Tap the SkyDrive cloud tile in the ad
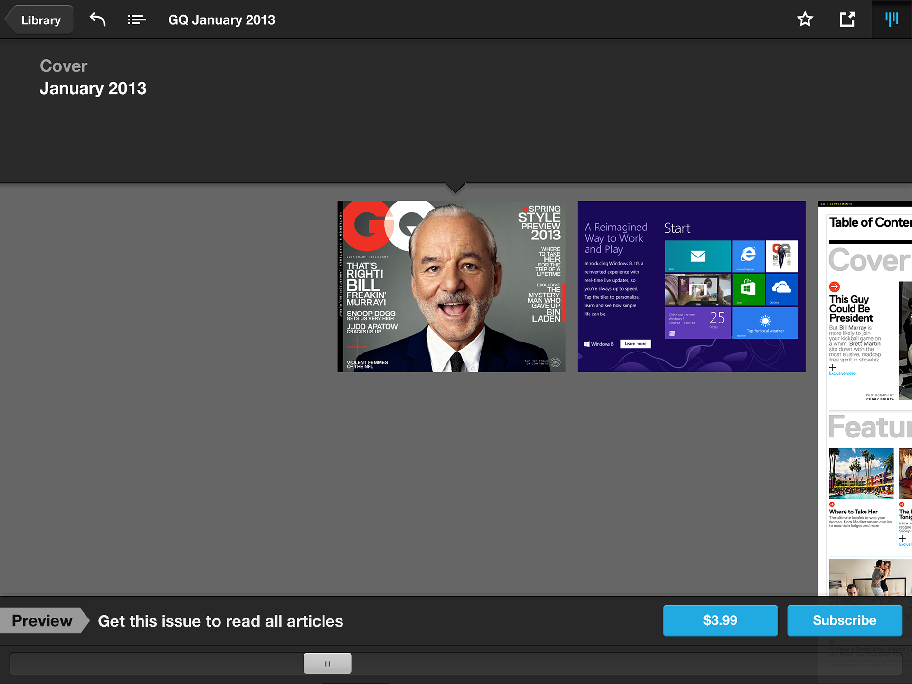 782,289
